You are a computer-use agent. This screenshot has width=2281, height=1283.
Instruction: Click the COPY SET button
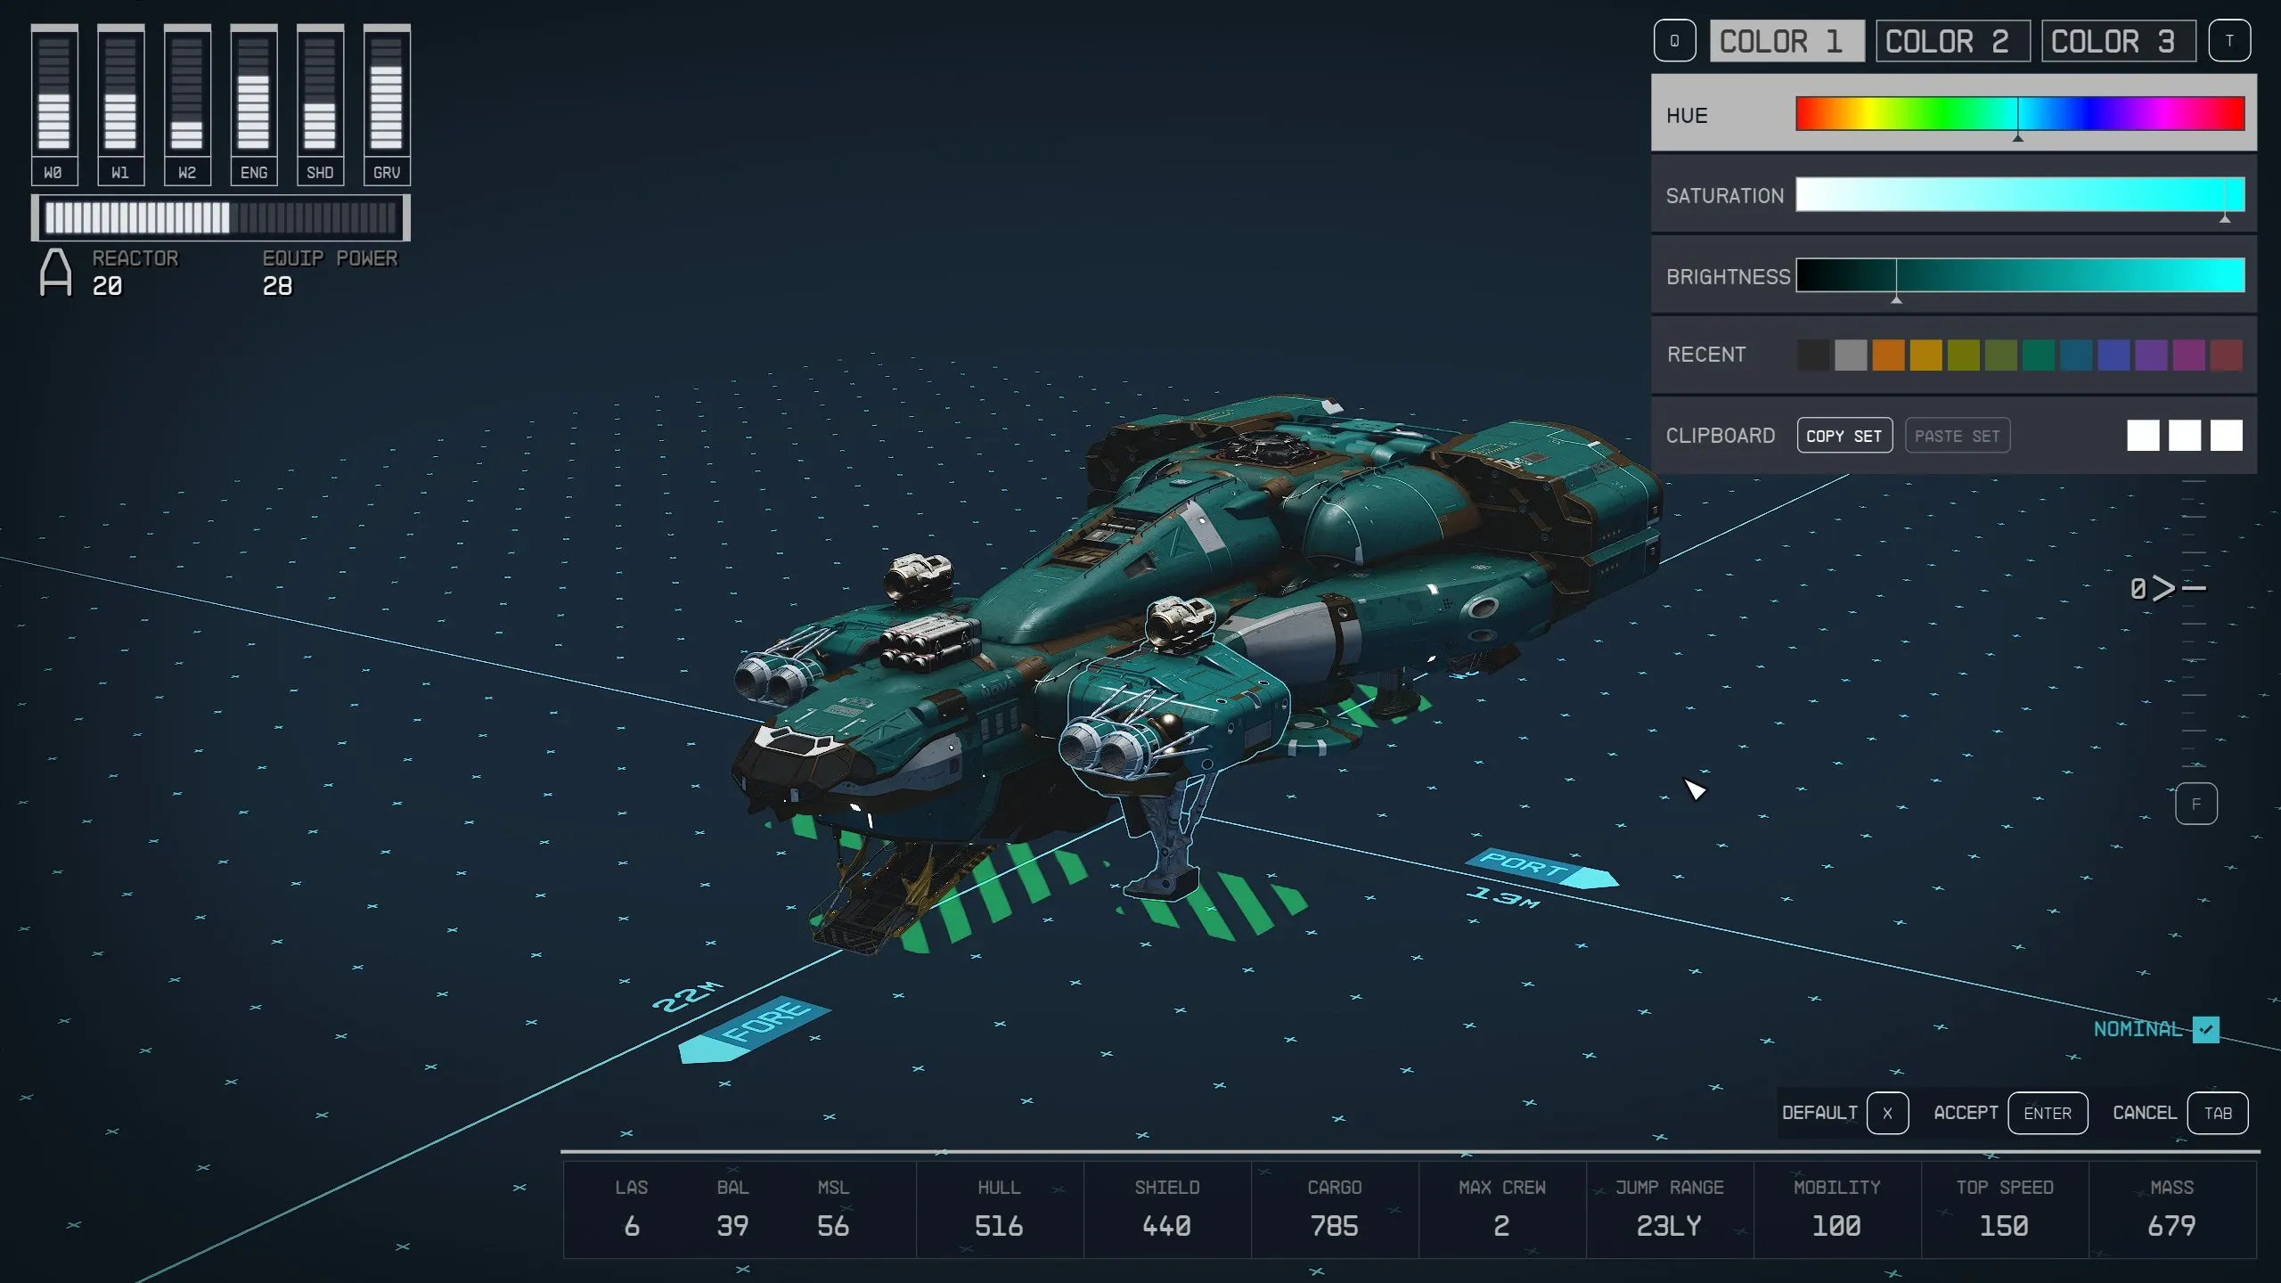pos(1844,436)
